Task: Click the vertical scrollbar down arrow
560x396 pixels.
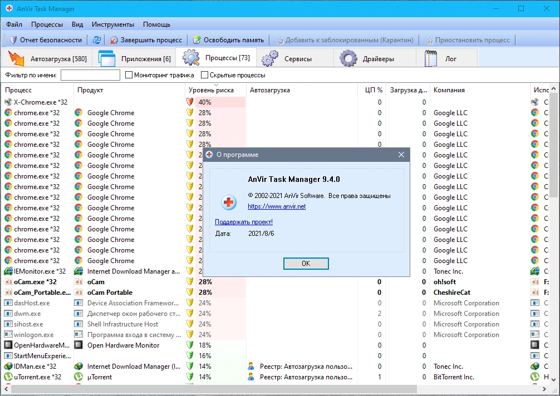Action: point(553,379)
